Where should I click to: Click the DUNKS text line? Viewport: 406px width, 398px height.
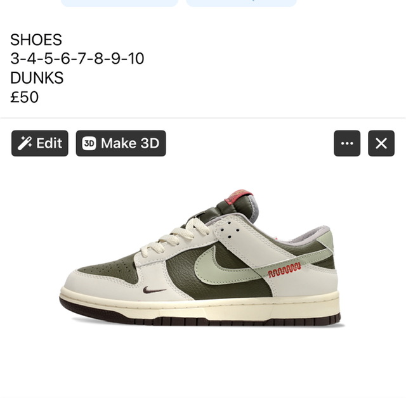pos(37,77)
